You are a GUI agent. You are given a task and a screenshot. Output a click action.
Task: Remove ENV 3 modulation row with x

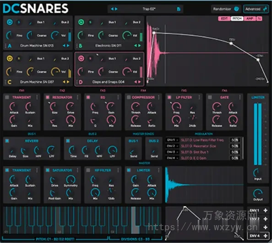click(177, 152)
